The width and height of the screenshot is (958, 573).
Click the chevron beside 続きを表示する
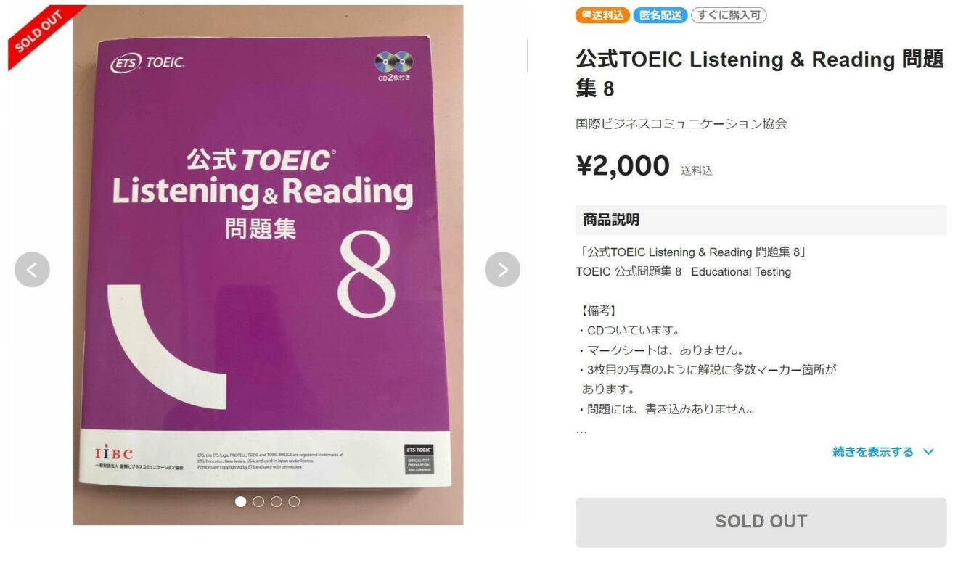[x=928, y=452]
